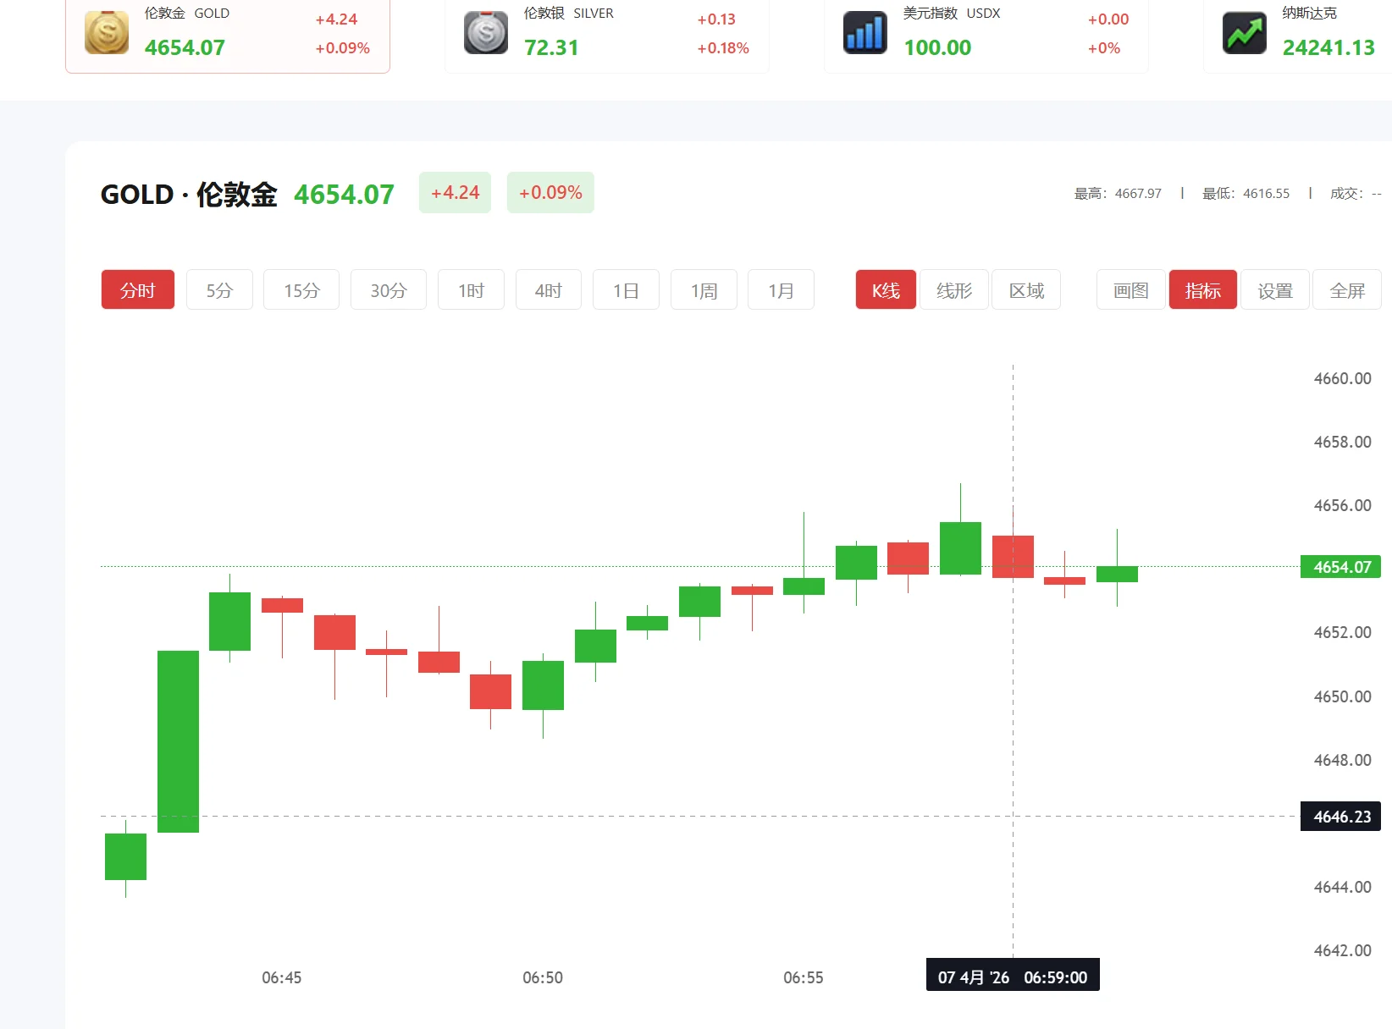This screenshot has height=1029, width=1392.
Task: Select the 1周 weekly timeframe tab
Action: click(x=703, y=289)
